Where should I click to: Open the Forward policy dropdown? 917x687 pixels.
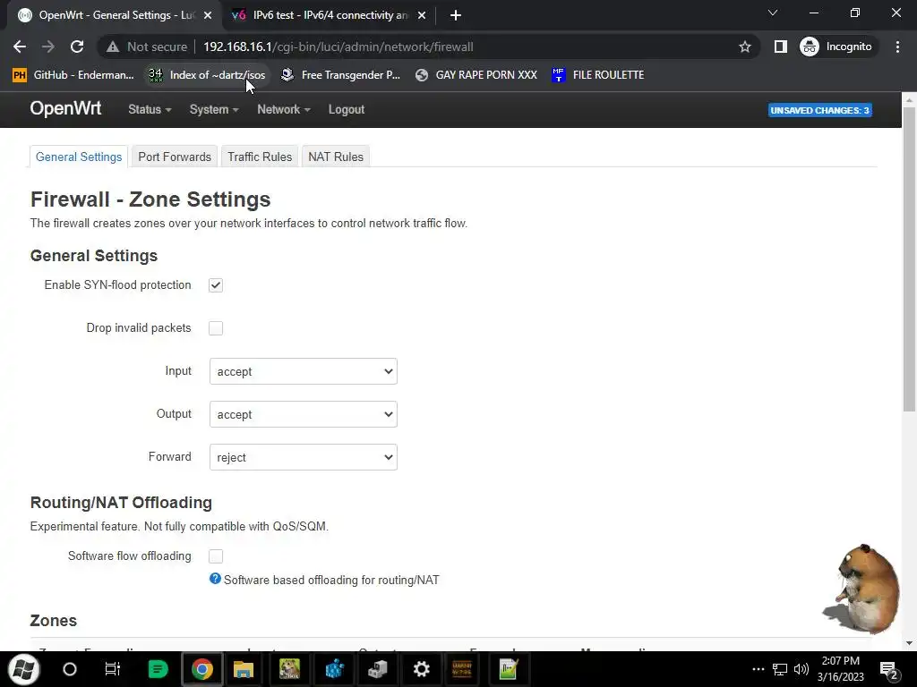click(x=304, y=457)
